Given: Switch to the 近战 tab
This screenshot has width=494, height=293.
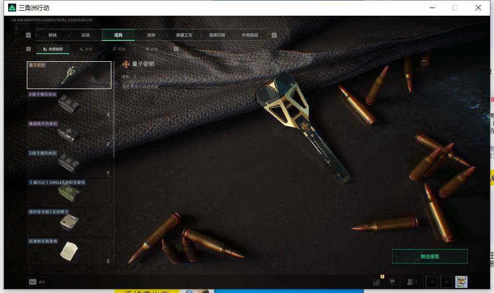Looking at the screenshot, I should [x=86, y=35].
